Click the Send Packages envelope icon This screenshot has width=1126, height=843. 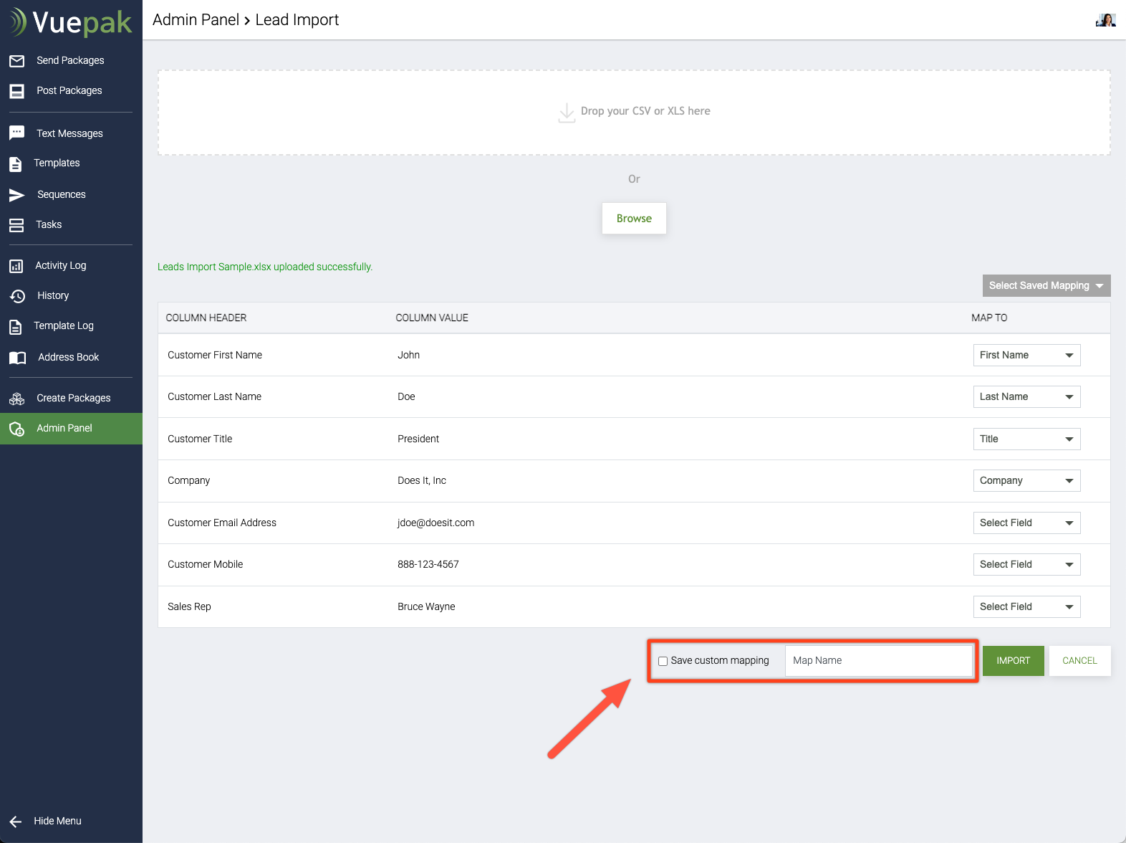click(16, 61)
